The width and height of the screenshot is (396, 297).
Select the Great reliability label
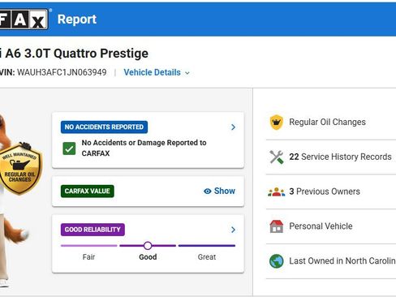tap(207, 257)
